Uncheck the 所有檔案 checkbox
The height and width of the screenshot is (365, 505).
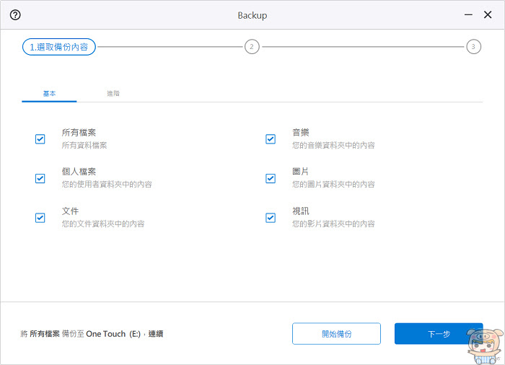pyautogui.click(x=40, y=139)
